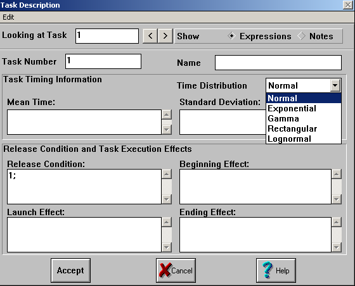Click the Task Number field
This screenshot has width=355, height=286.
pos(103,61)
